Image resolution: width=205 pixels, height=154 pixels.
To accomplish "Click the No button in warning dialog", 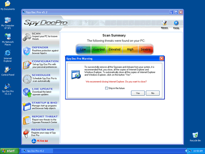I will tap(153, 93).
